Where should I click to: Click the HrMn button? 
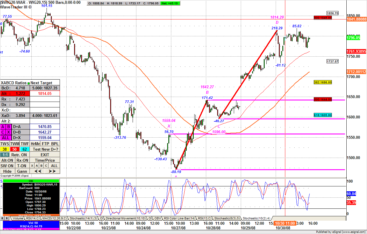[35, 144]
